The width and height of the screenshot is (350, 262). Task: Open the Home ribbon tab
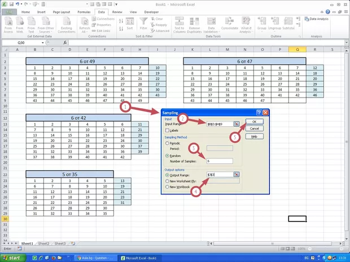(25, 12)
